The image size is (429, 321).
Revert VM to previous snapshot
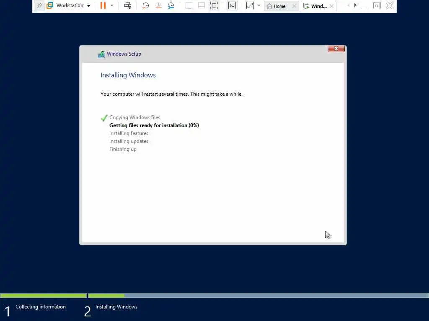(x=158, y=5)
